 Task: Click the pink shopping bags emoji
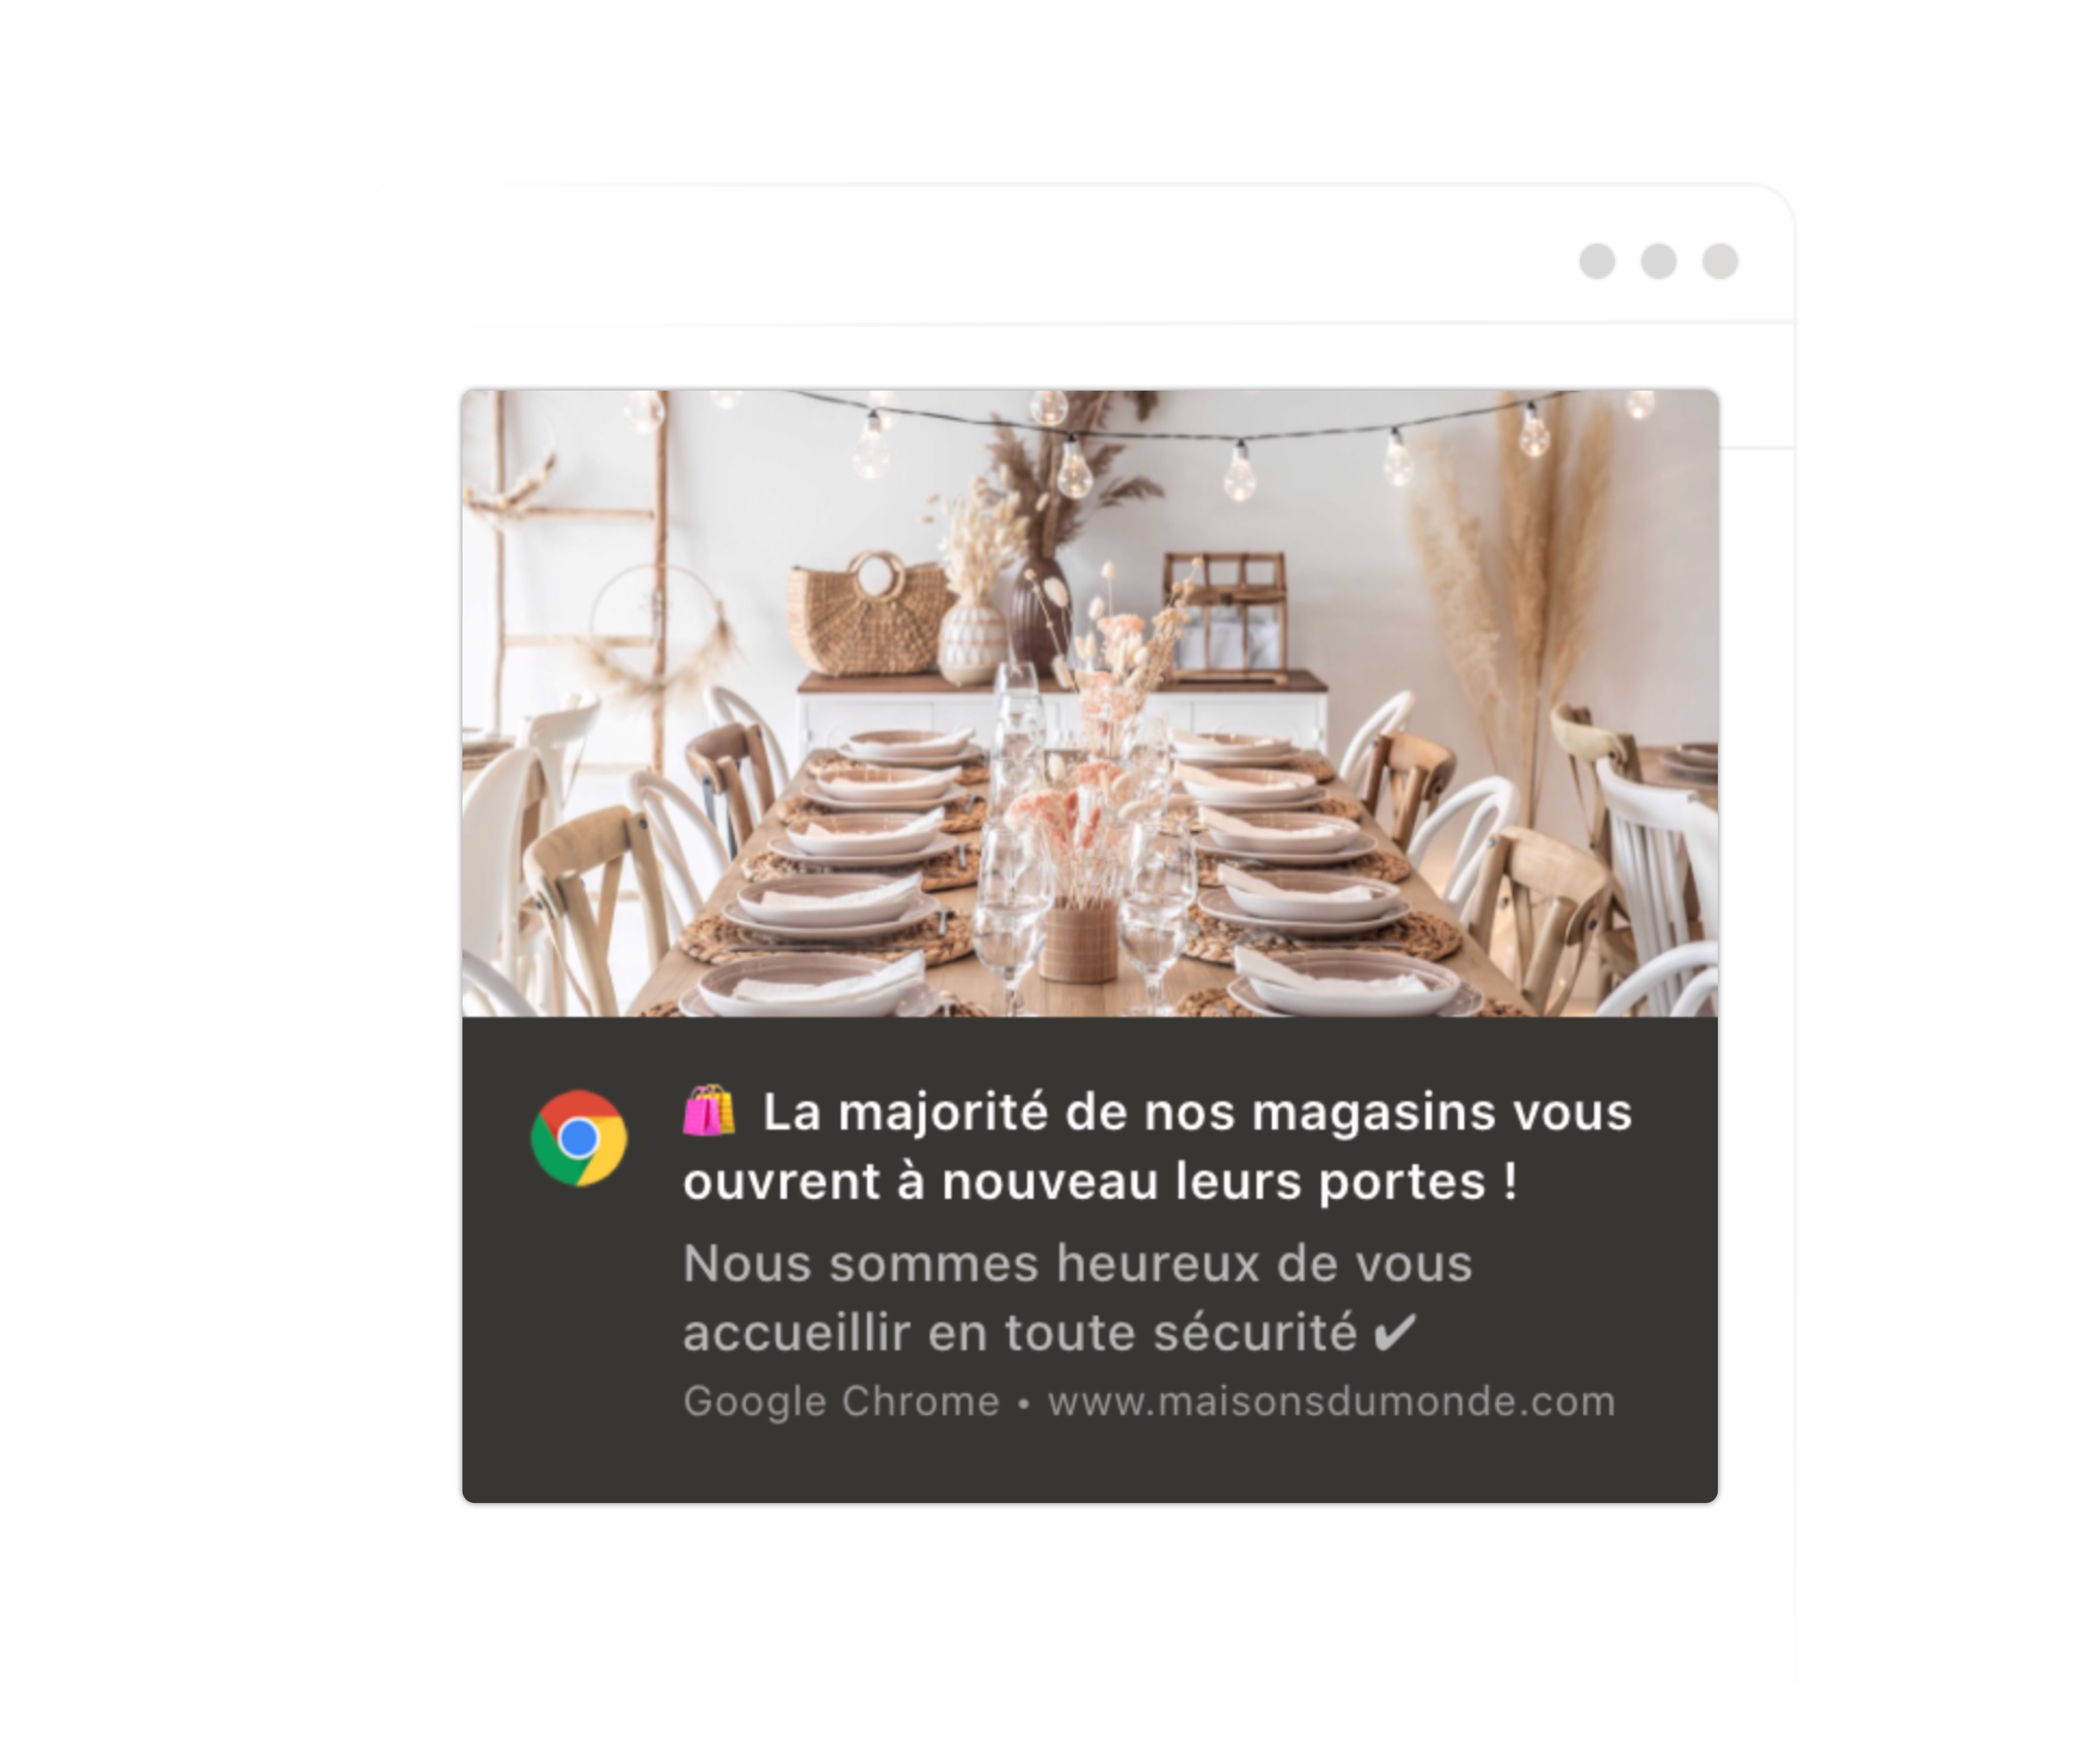(709, 1111)
